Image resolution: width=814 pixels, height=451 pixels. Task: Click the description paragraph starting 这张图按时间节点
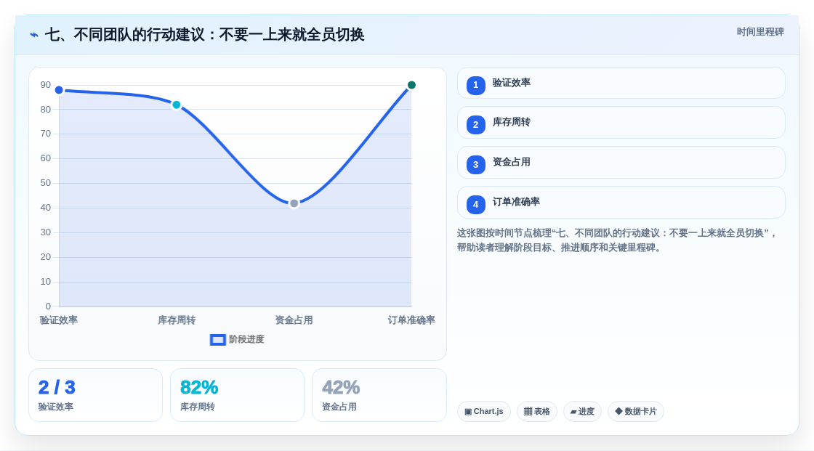pos(617,240)
